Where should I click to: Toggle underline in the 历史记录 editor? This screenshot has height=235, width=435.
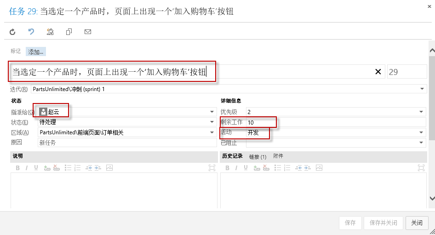(246, 168)
